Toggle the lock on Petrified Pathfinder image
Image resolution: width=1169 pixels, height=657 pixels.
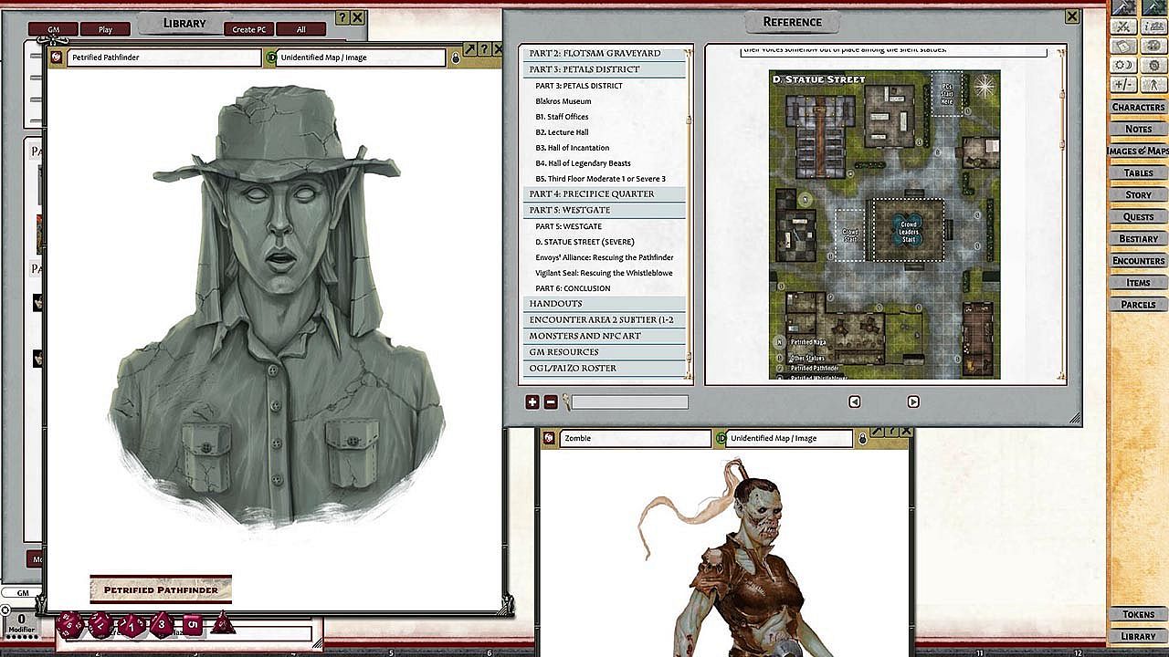[455, 58]
